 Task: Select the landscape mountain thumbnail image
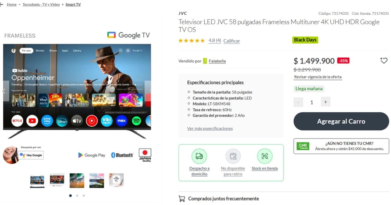click(97, 181)
